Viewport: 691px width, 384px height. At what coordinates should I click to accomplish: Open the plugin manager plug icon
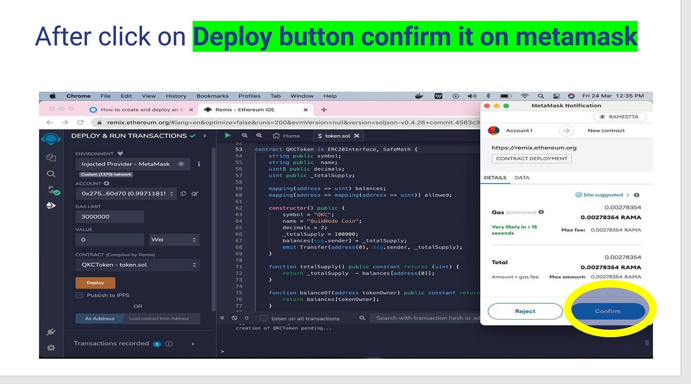coord(50,333)
